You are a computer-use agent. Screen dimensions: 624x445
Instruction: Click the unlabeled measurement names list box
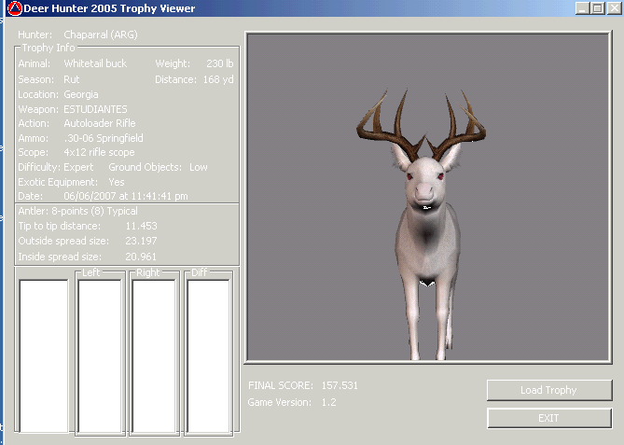click(x=44, y=355)
